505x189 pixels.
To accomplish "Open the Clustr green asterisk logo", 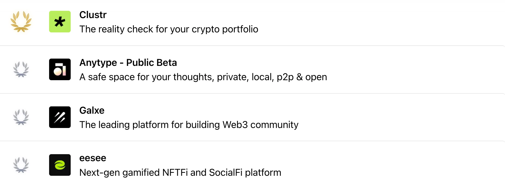I will point(60,22).
